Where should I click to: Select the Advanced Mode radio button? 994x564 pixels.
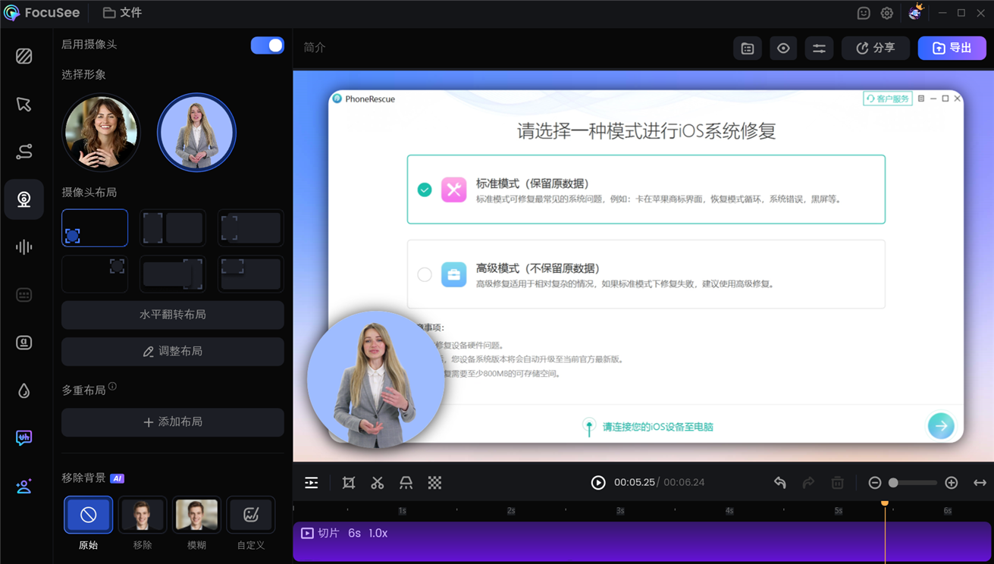pyautogui.click(x=425, y=274)
